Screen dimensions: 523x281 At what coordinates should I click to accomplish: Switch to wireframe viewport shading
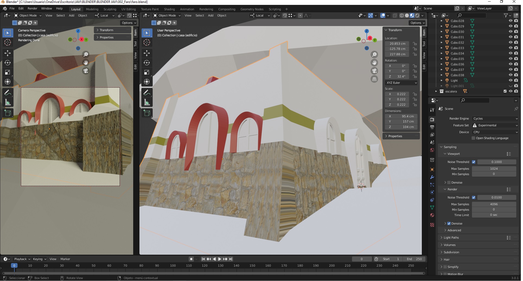pyautogui.click(x=402, y=15)
